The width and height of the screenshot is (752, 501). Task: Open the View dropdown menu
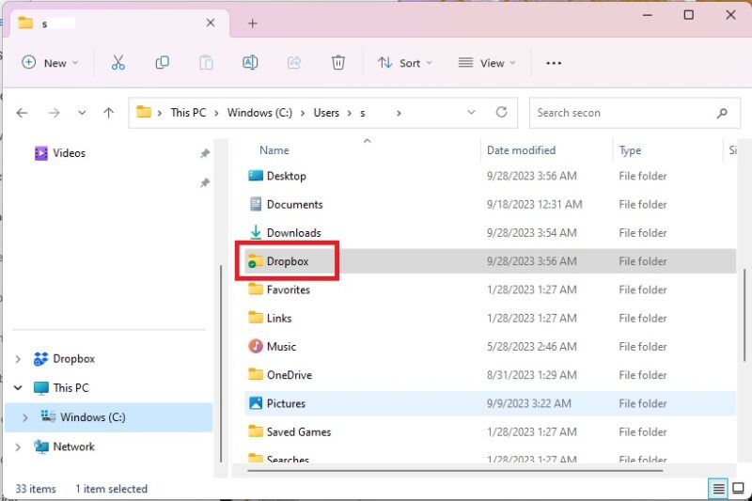(487, 63)
